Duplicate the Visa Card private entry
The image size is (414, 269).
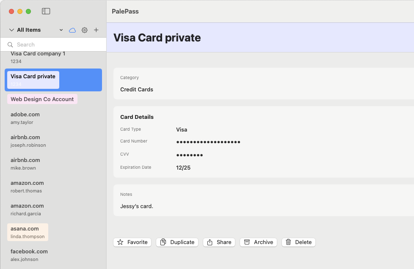[177, 242]
